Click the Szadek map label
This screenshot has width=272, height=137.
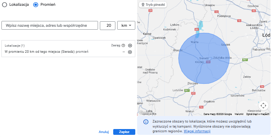point(225,44)
